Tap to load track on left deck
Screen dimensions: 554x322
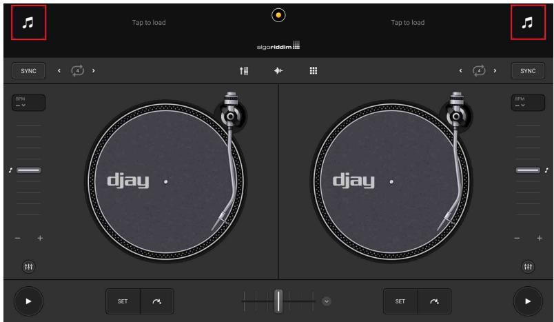[149, 23]
